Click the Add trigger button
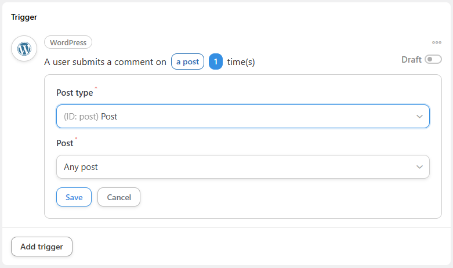This screenshot has height=268, width=453. [x=42, y=247]
